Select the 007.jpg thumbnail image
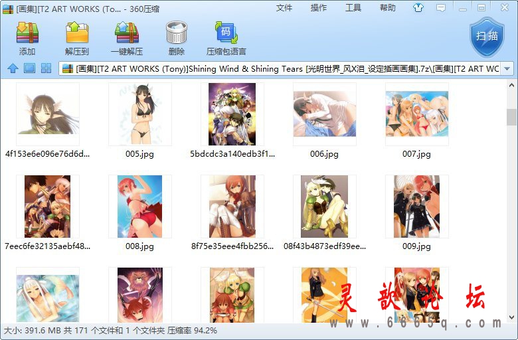518x340 pixels. 417,114
